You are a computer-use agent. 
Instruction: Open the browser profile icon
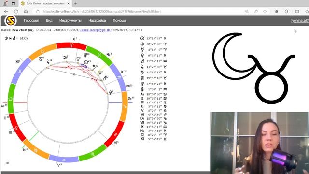pyautogui.click(x=5, y=3)
